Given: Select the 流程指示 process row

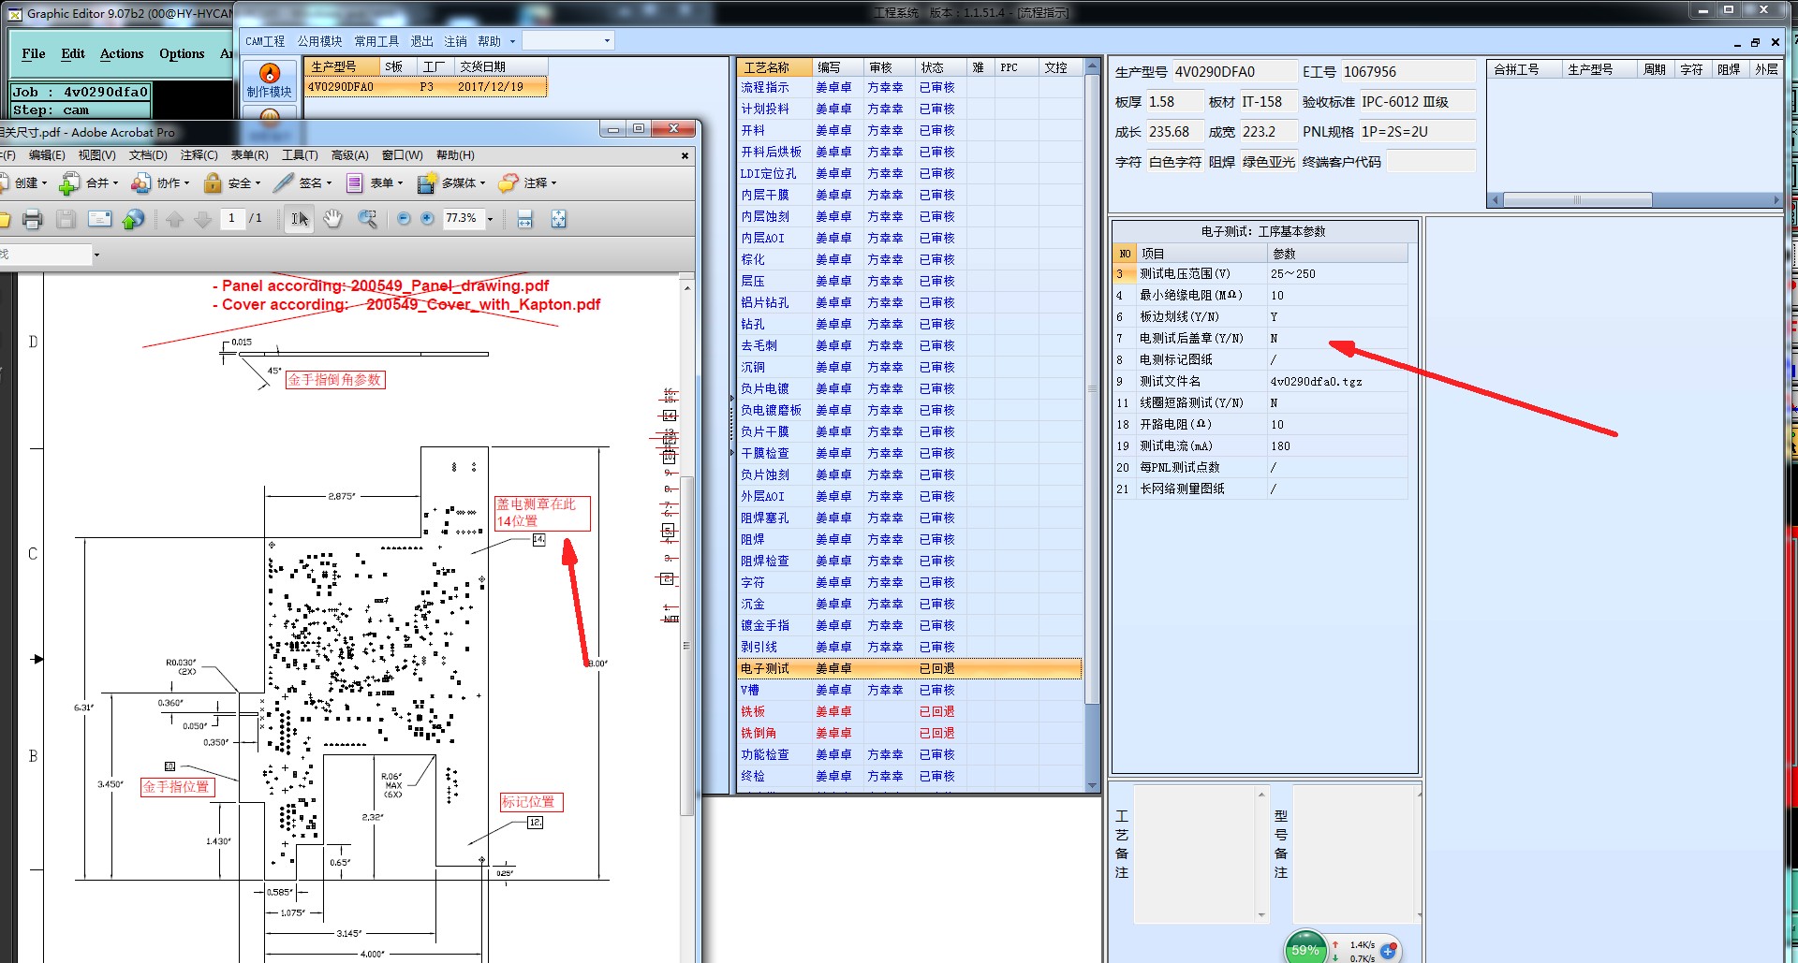Looking at the screenshot, I should [x=909, y=87].
